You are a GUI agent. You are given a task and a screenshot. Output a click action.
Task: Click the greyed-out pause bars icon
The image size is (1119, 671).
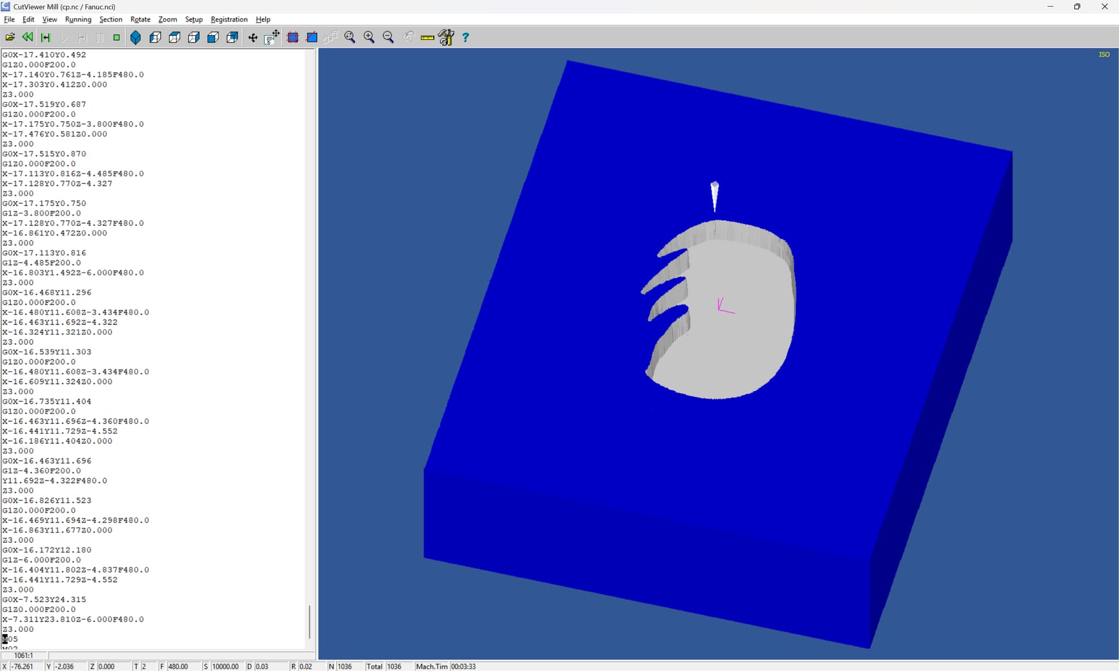pos(99,37)
